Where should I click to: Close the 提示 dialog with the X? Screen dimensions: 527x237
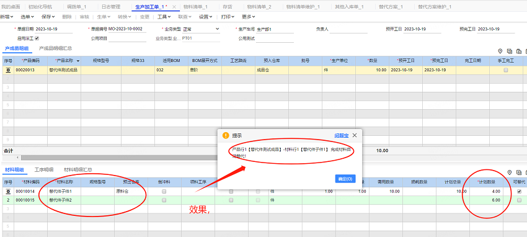click(354, 135)
